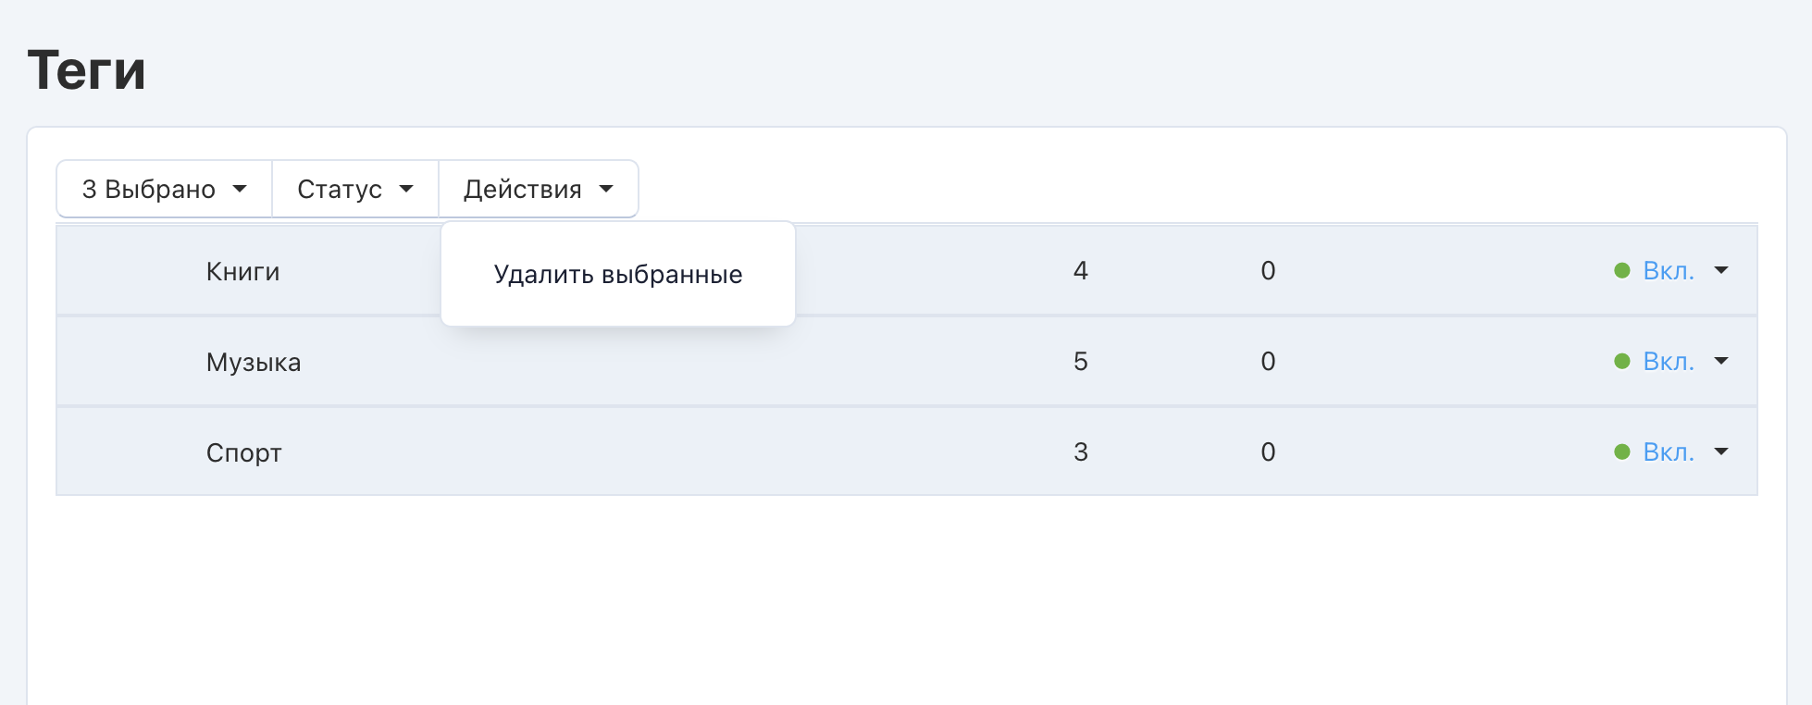
Task: Click the count 3 in the Спорт row
Action: (1080, 452)
